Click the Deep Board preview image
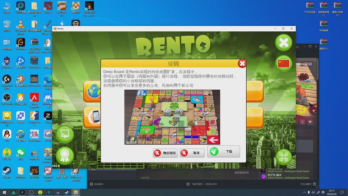The height and width of the screenshot is (196, 348). pos(172,117)
